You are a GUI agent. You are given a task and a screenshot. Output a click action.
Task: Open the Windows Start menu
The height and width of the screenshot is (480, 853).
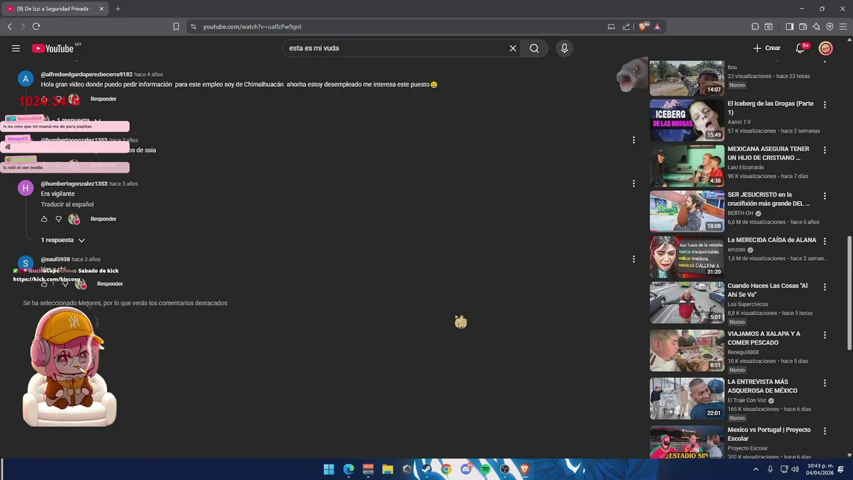[329, 469]
